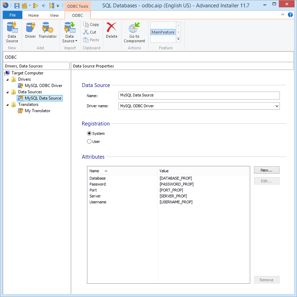Click the Save quick-access icon

(x=17, y=6)
